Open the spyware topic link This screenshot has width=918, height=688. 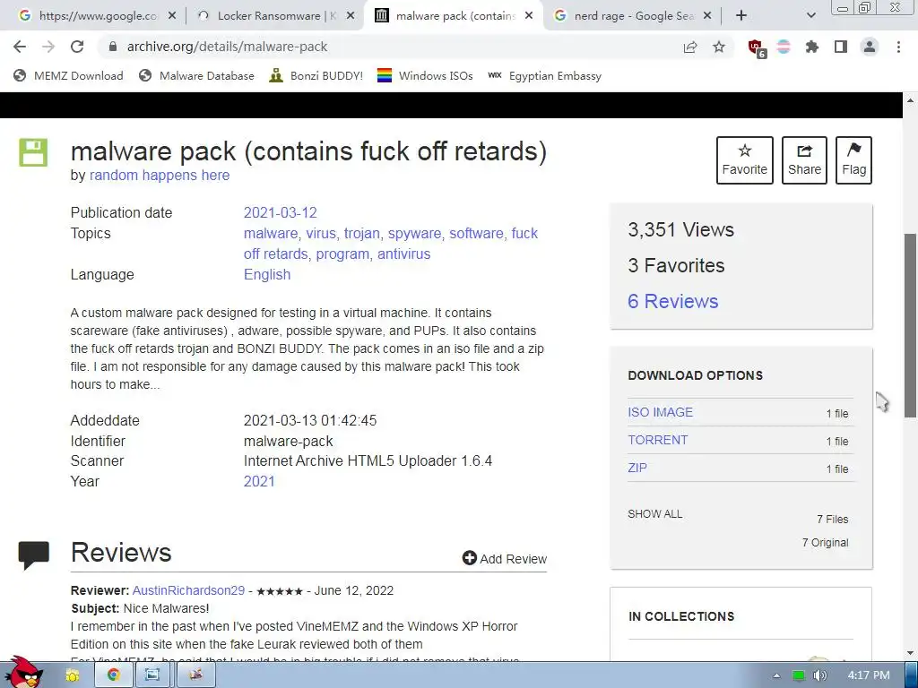(414, 234)
